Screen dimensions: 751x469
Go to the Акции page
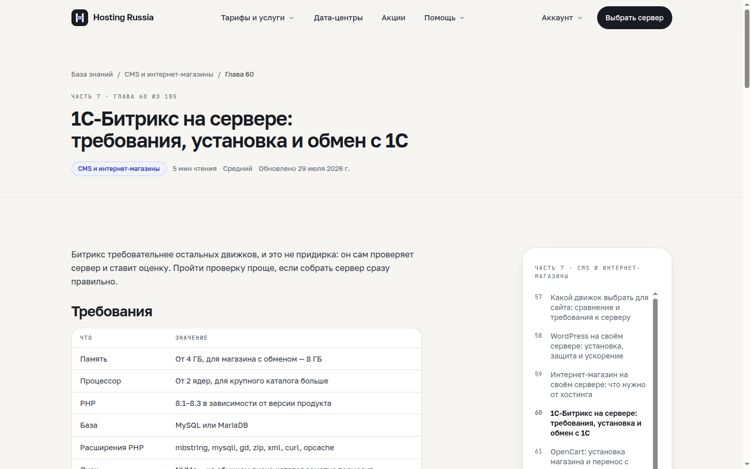pyautogui.click(x=393, y=18)
